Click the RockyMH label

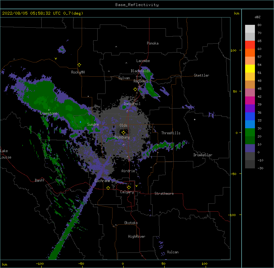pyautogui.click(x=78, y=72)
